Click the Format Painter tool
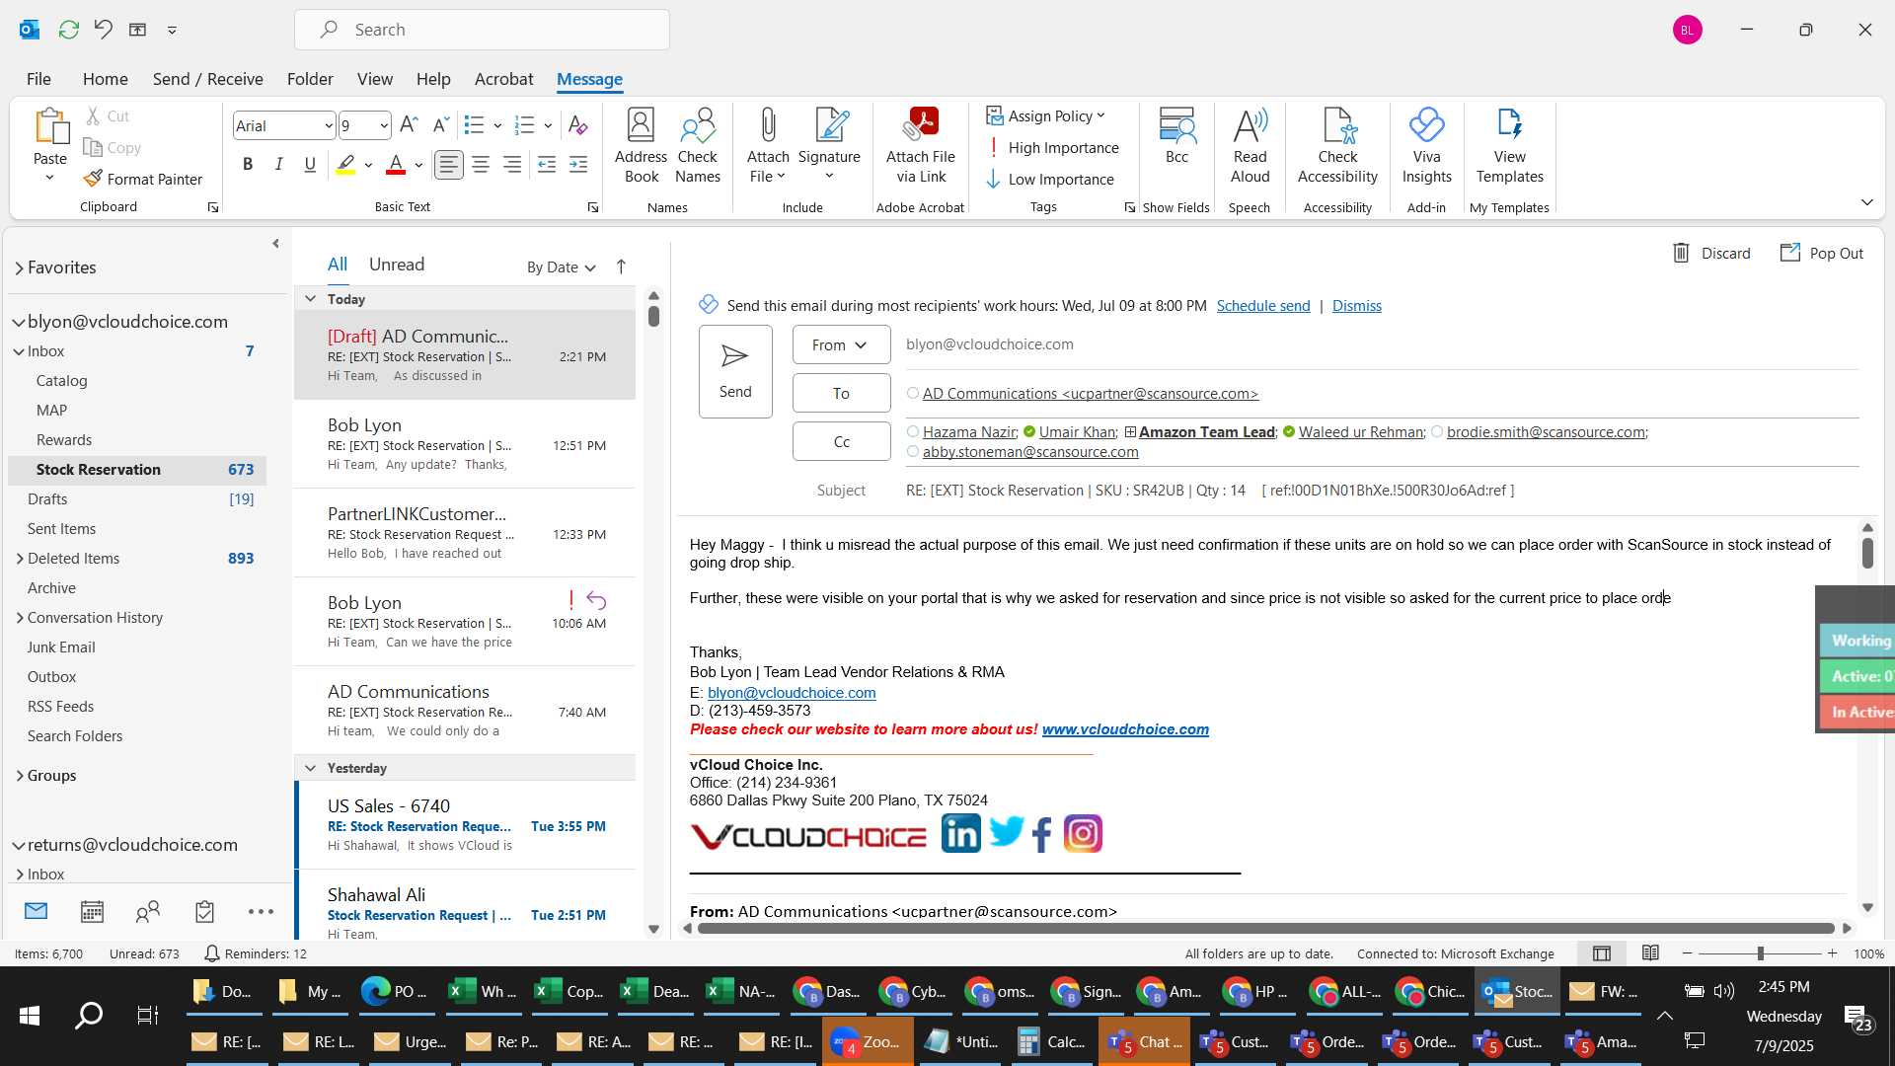Viewport: 1895px width, 1066px height. pos(143,179)
